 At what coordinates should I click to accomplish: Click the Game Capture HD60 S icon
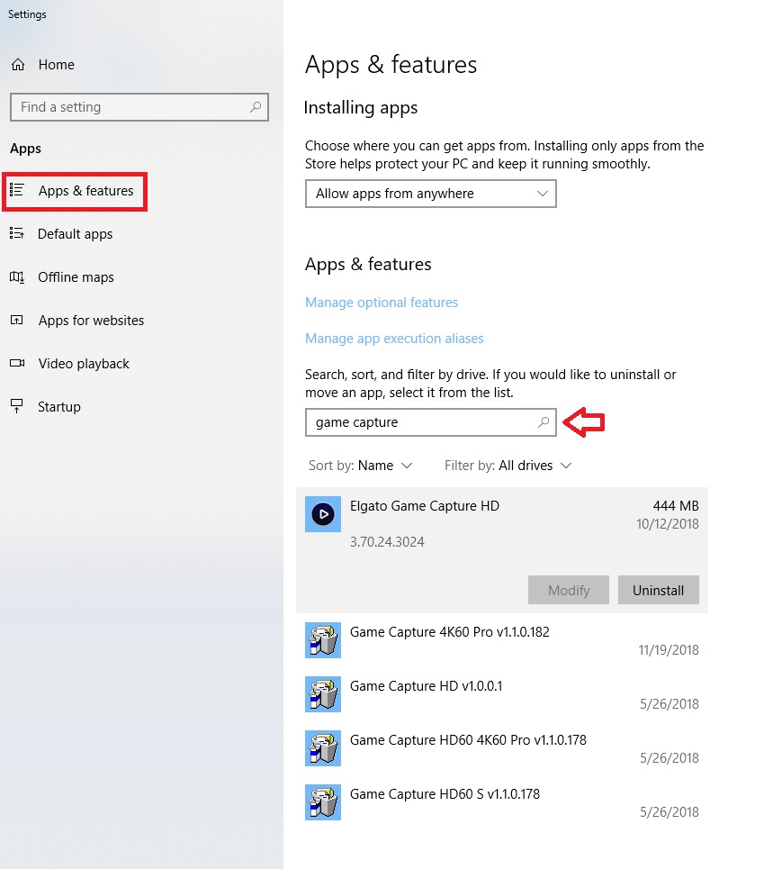[x=322, y=802]
